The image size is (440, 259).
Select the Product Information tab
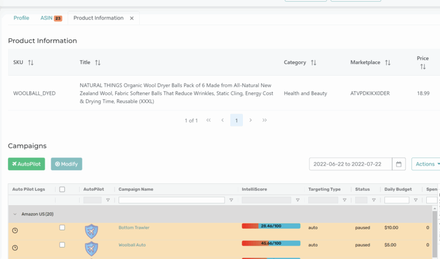pos(99,18)
